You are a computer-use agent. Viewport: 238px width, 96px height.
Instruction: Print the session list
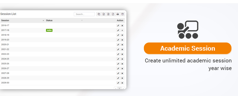point(118,14)
